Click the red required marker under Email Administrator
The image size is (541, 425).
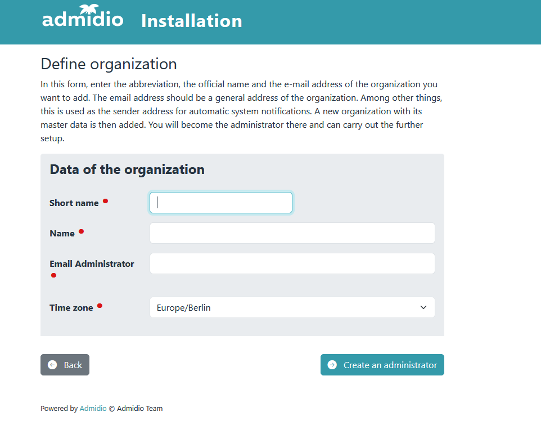pyautogui.click(x=53, y=275)
